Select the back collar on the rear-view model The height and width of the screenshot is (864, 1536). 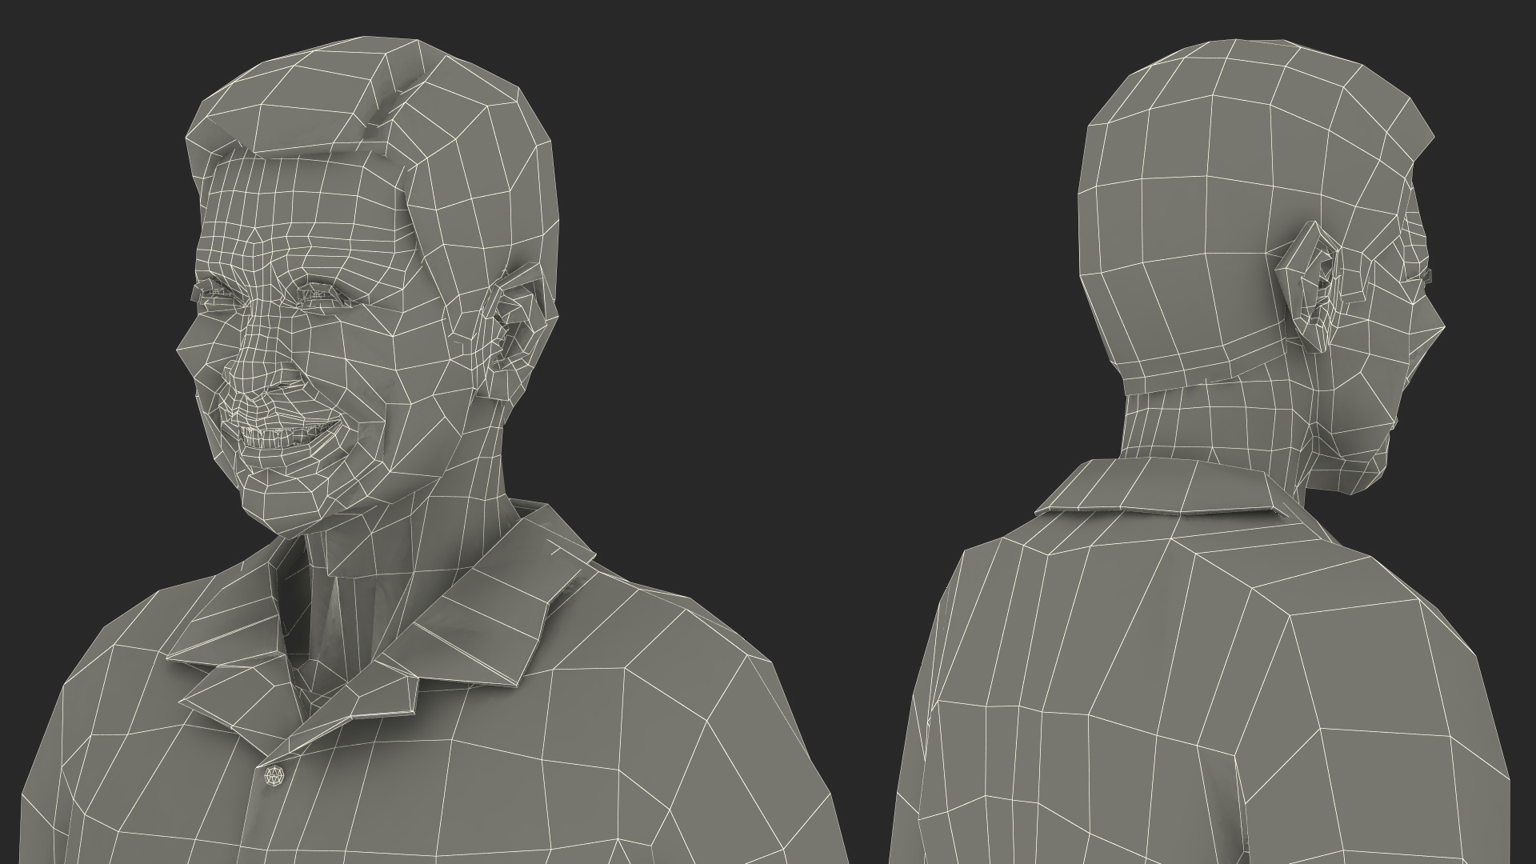[x=1160, y=488]
